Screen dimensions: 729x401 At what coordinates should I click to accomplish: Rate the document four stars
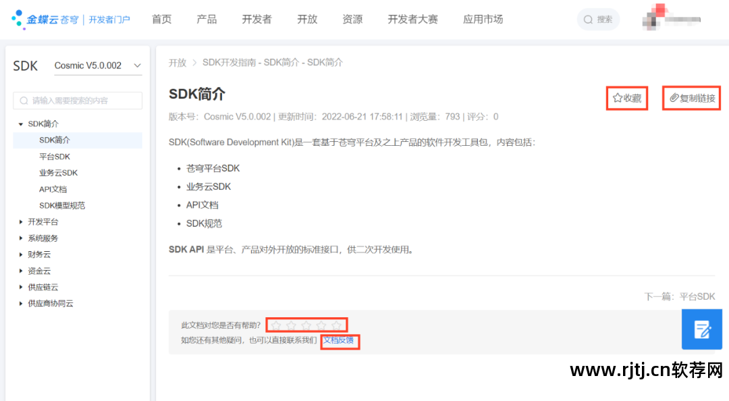(321, 325)
